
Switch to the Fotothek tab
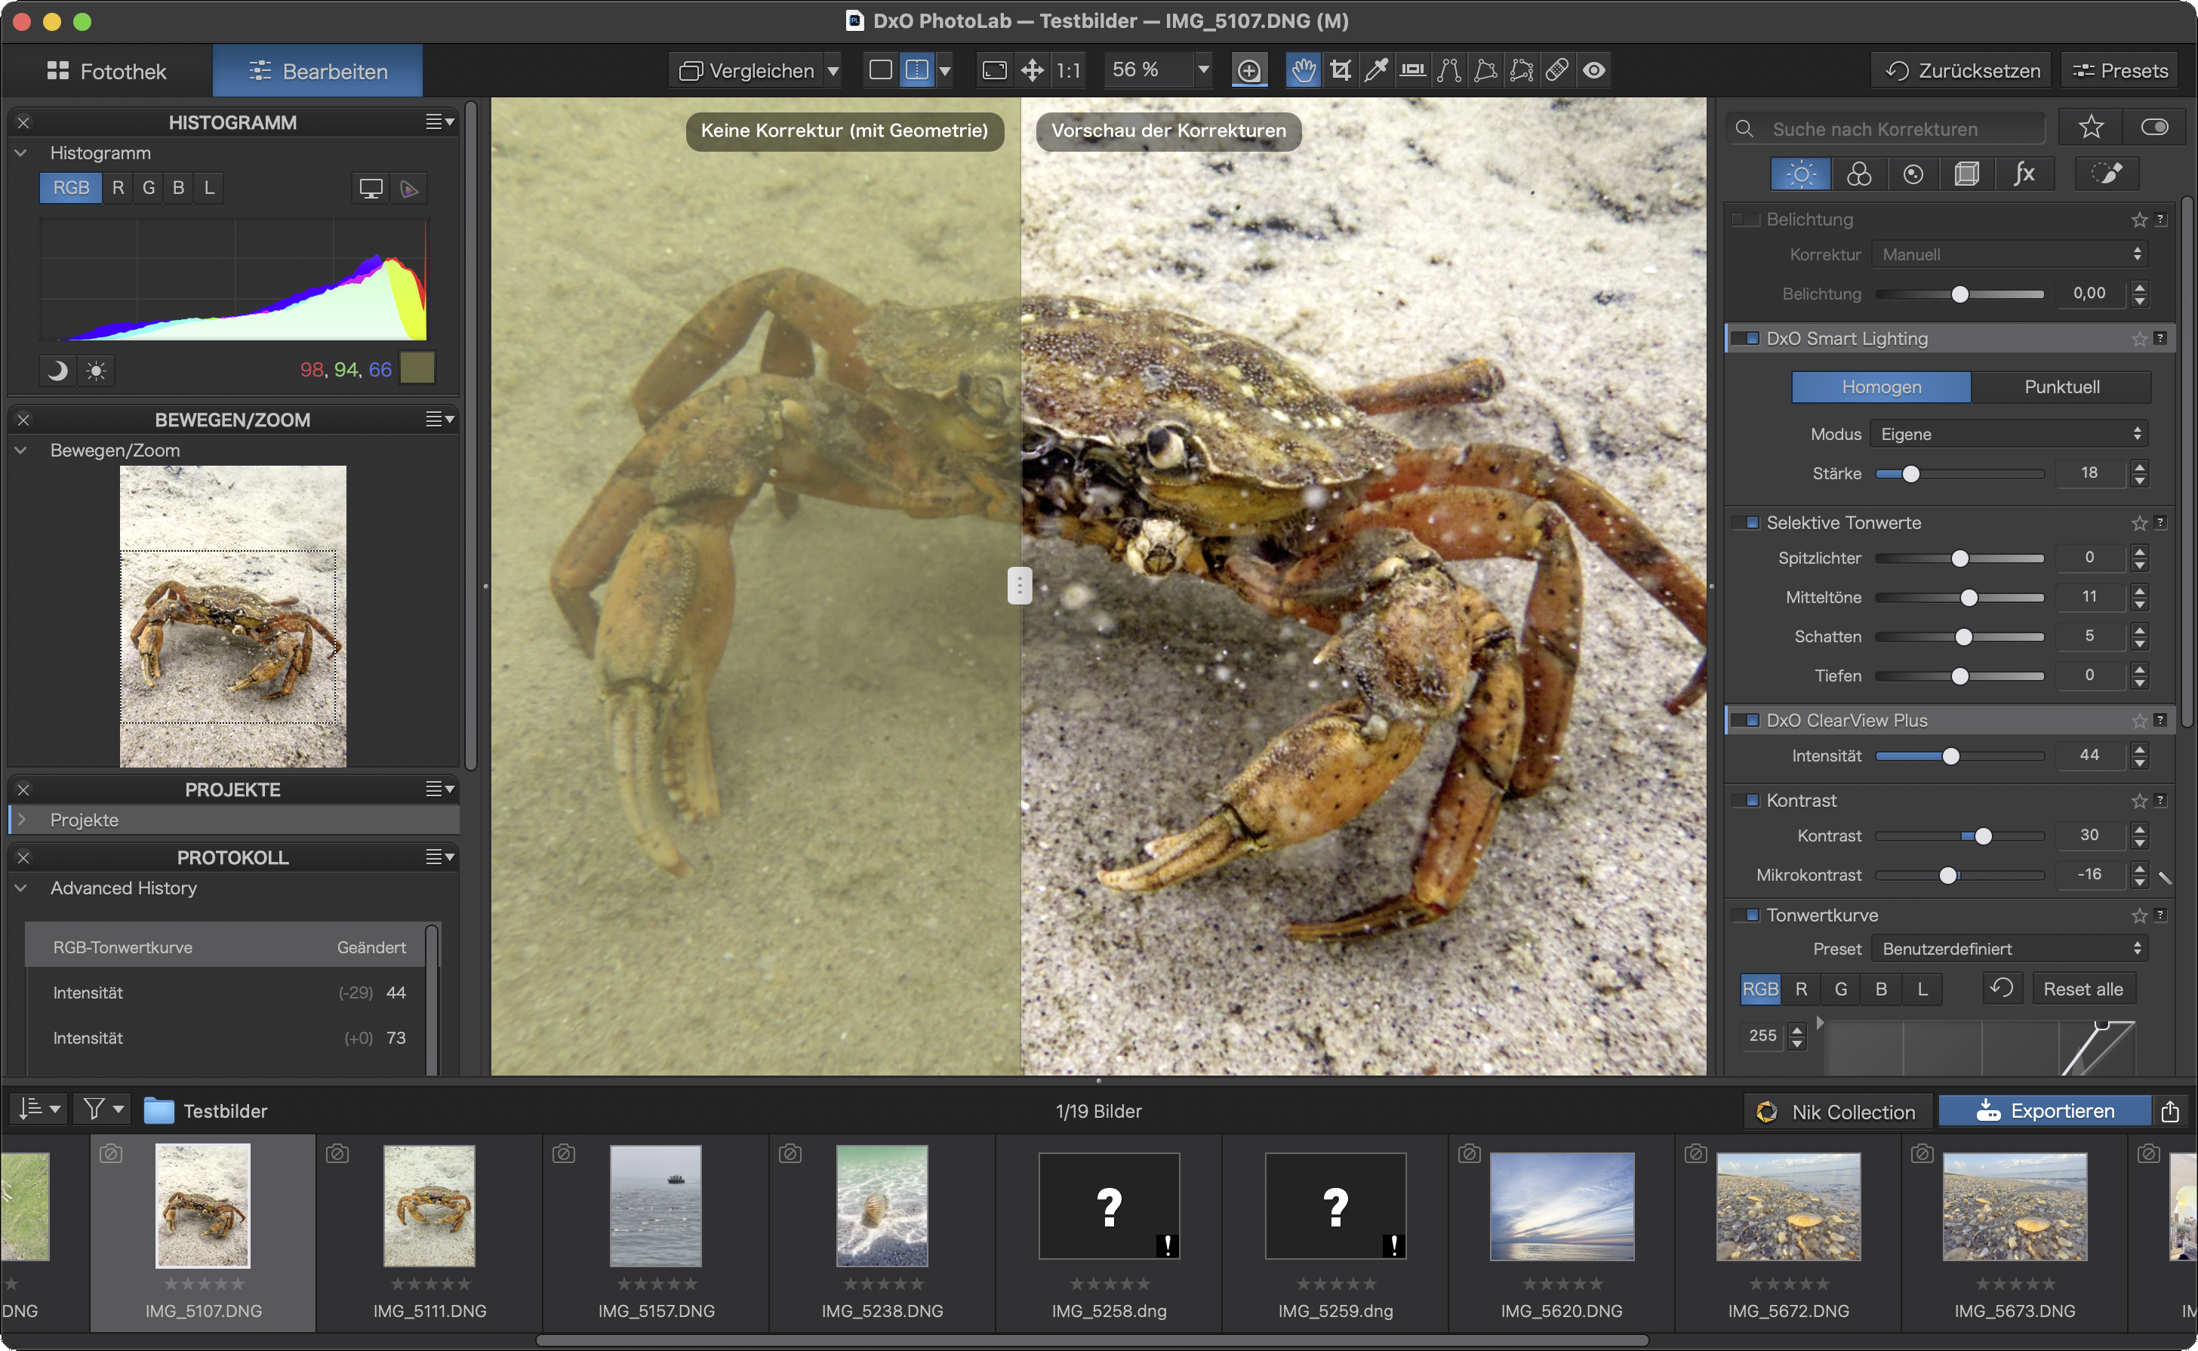[107, 72]
